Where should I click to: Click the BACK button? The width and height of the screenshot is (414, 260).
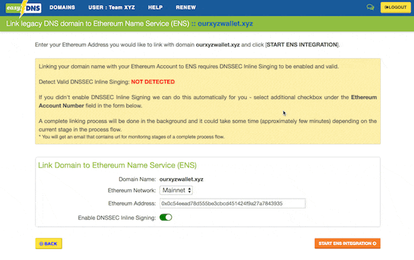pyautogui.click(x=48, y=243)
